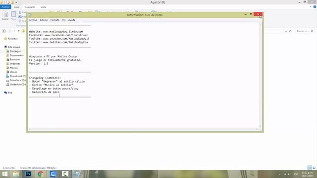This screenshot has height=178, width=317.
Task: Switch to the Inicio ribbon tab in Explorer
Action: [16, 7]
